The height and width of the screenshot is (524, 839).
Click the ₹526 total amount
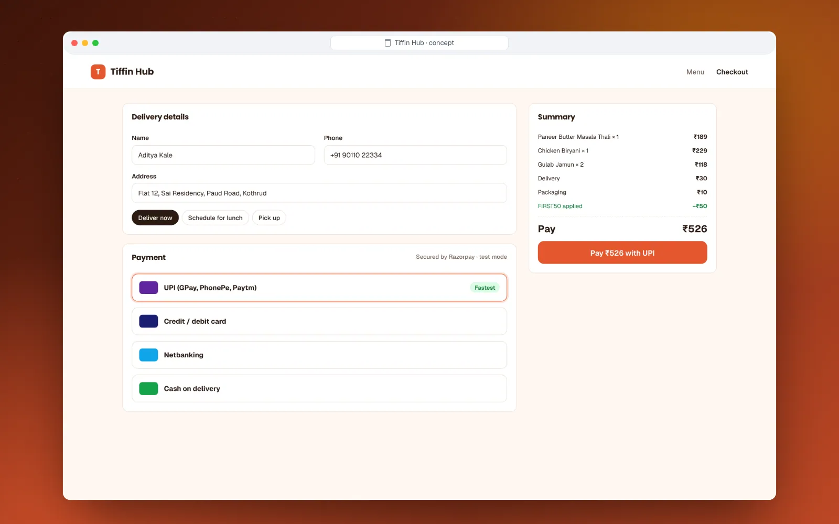[694, 229]
